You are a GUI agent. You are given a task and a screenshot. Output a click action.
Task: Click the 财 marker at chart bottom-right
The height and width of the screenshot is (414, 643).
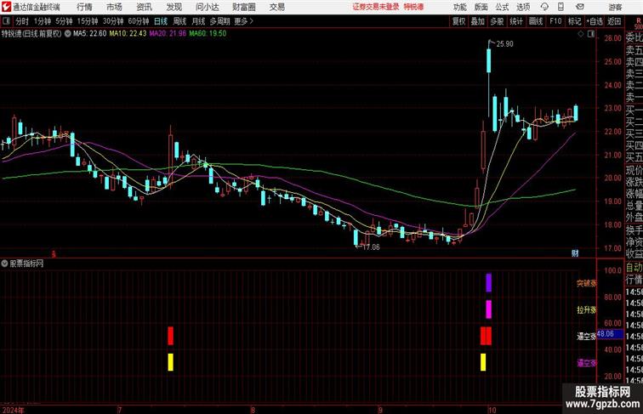pyautogui.click(x=575, y=253)
